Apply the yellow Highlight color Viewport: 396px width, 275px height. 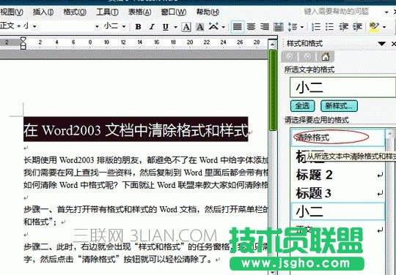(x=374, y=26)
